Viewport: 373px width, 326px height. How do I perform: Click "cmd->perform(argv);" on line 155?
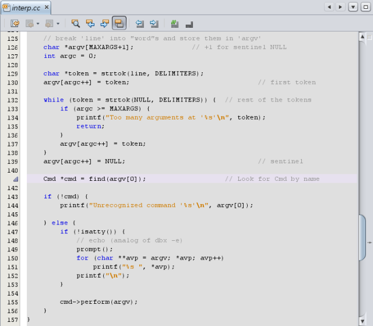pos(98,302)
